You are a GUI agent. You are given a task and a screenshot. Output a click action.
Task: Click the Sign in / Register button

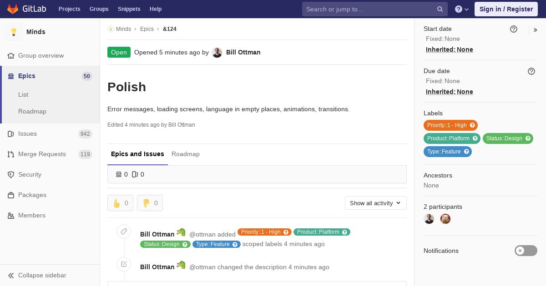click(506, 9)
